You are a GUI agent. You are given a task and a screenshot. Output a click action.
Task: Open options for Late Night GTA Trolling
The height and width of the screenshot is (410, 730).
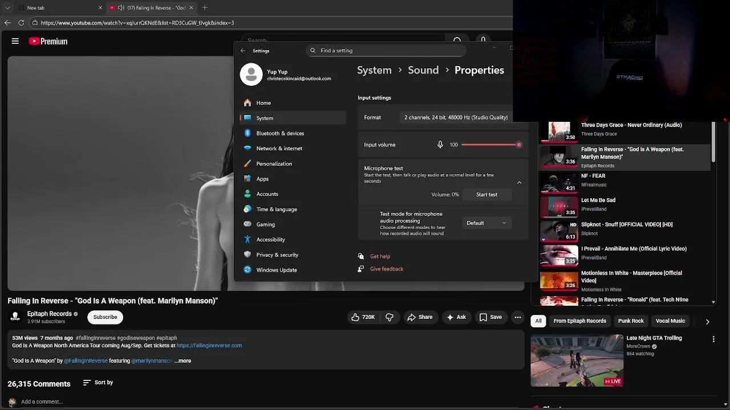(713, 339)
